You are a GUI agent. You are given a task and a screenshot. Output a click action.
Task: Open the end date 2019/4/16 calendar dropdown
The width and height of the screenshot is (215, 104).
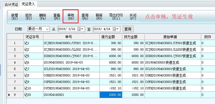tap(118, 29)
